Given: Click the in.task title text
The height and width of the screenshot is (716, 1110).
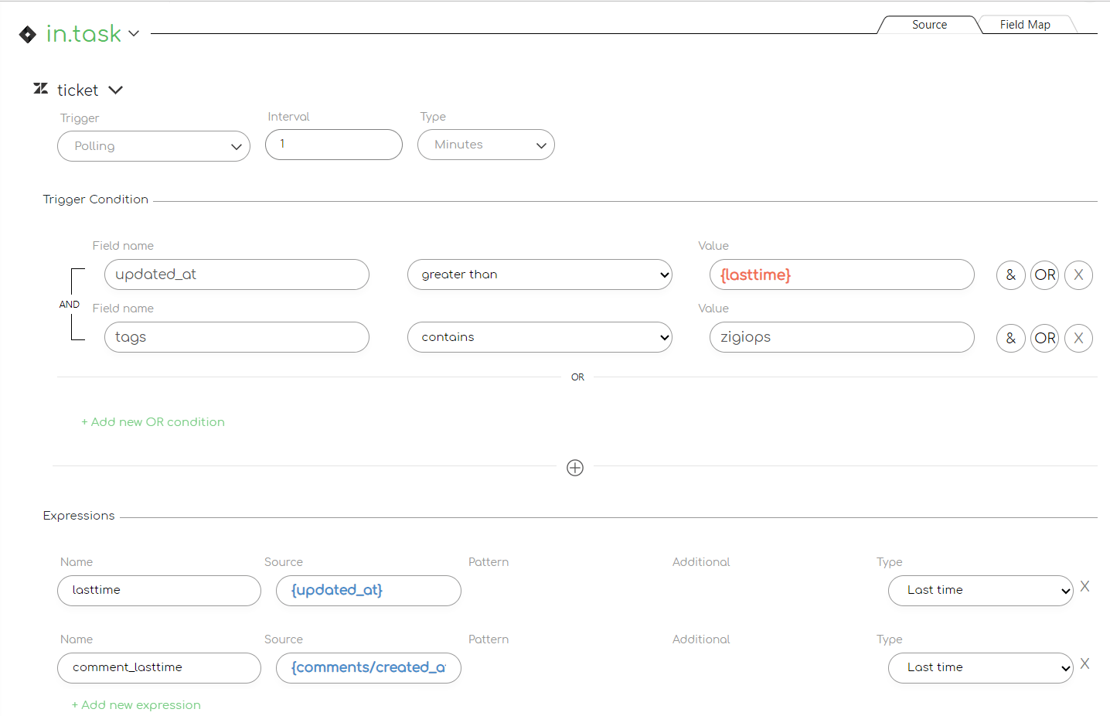Looking at the screenshot, I should click(x=83, y=34).
